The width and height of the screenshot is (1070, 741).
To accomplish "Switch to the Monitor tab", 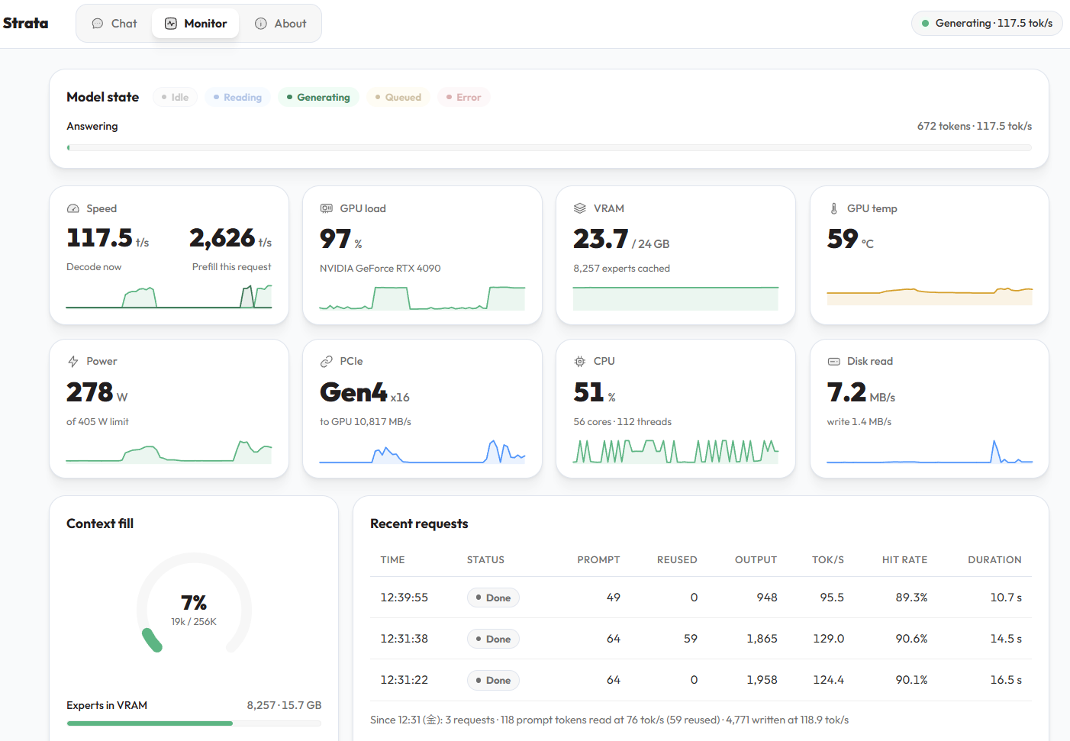I will coord(195,24).
